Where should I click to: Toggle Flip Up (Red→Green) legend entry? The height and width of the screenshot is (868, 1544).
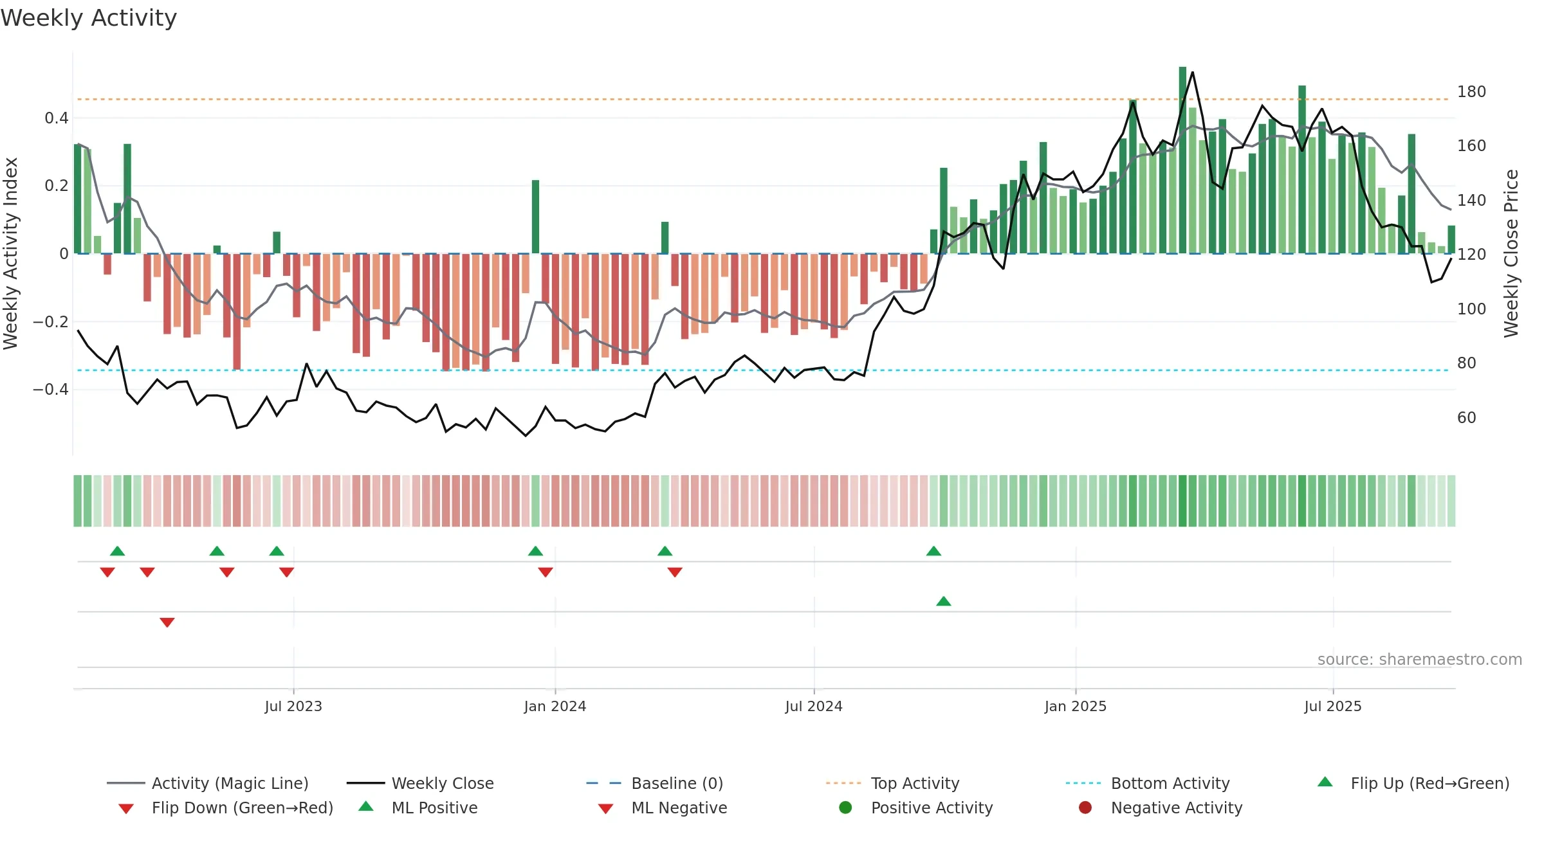click(1413, 783)
